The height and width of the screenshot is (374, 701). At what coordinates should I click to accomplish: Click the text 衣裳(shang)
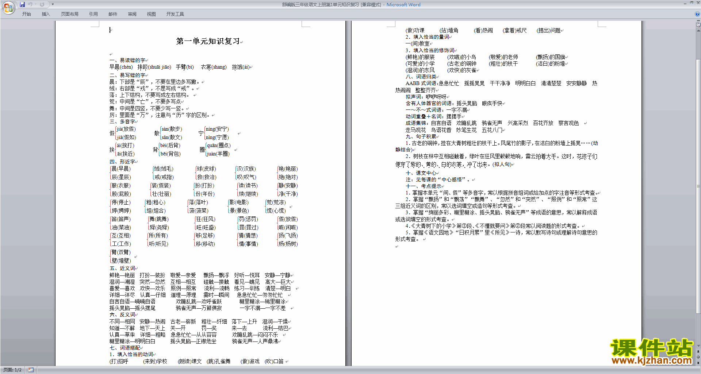[x=214, y=67]
